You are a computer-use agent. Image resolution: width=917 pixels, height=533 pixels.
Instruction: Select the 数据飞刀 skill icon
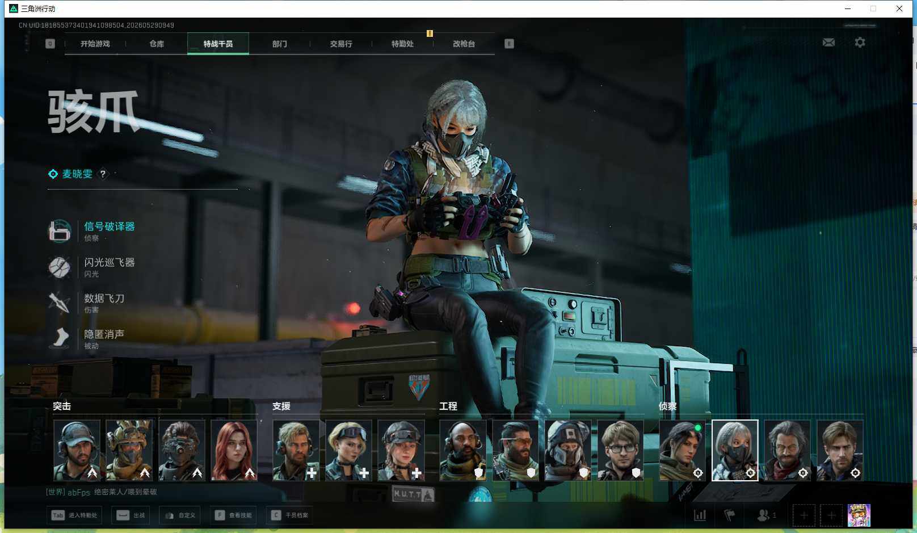(60, 303)
